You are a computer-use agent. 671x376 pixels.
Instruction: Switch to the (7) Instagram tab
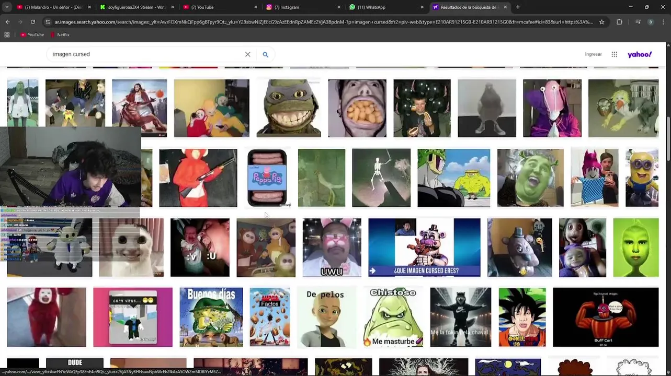303,7
